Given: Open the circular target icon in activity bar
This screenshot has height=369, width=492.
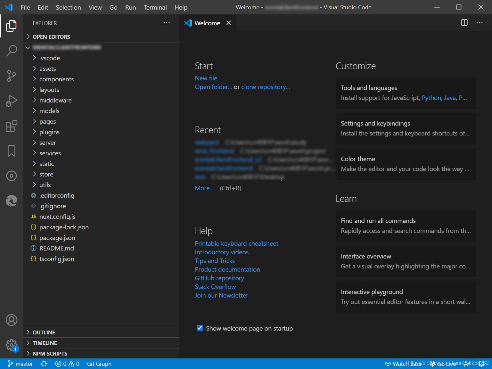Looking at the screenshot, I should (x=12, y=176).
